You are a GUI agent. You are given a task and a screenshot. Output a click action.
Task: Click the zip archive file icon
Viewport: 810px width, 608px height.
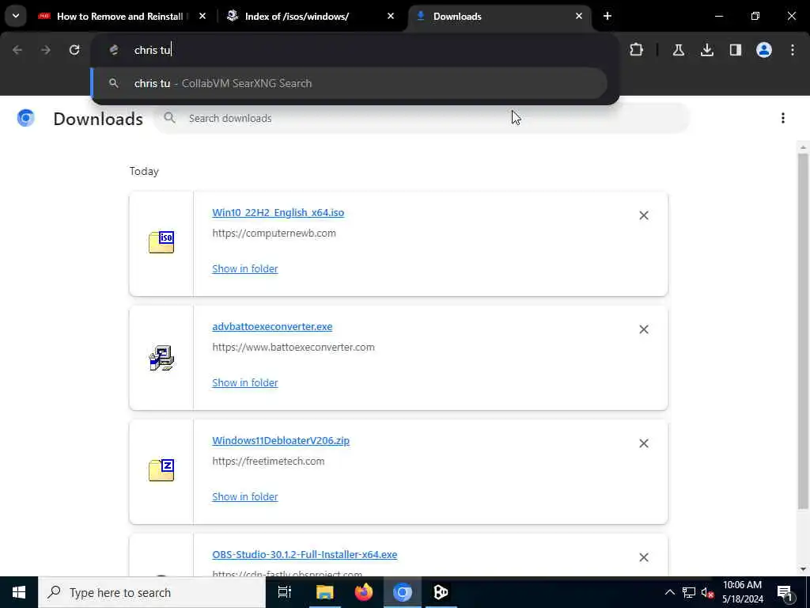[161, 470]
